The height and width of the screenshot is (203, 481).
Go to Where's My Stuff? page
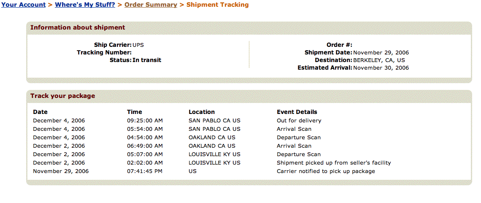point(85,5)
